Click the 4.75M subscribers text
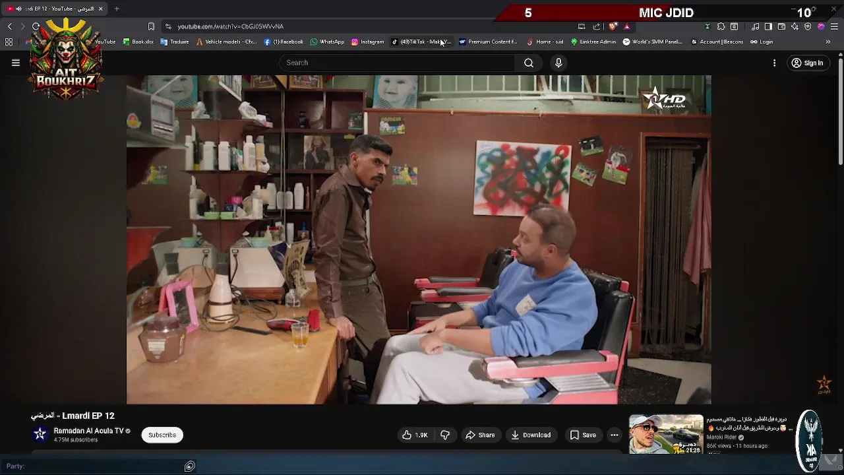 (x=76, y=440)
